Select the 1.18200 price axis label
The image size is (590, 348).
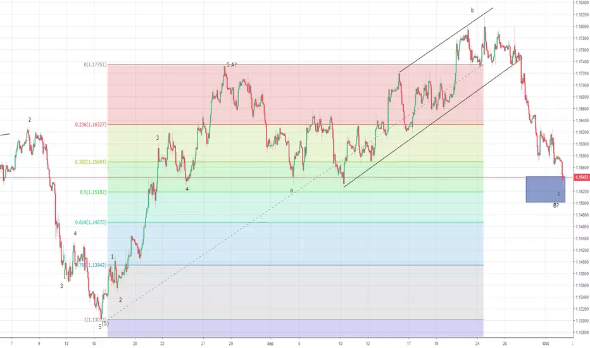coord(582,15)
